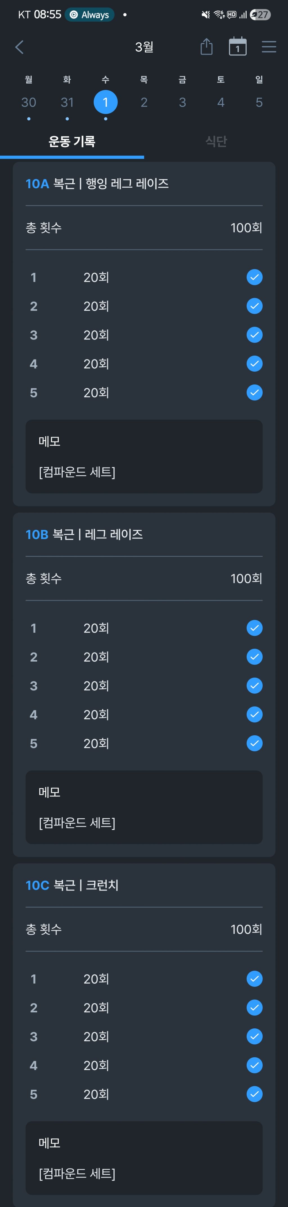Image resolution: width=288 pixels, height=1207 pixels.
Task: Edit the memo field under 10B 레그 레이즈
Action: 144,807
